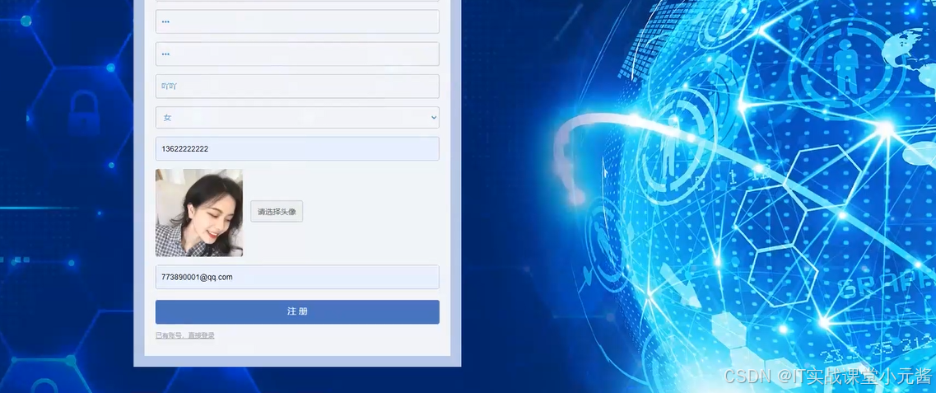Click the email field 773890001@qq.com
This screenshot has width=936, height=393.
pyautogui.click(x=297, y=277)
